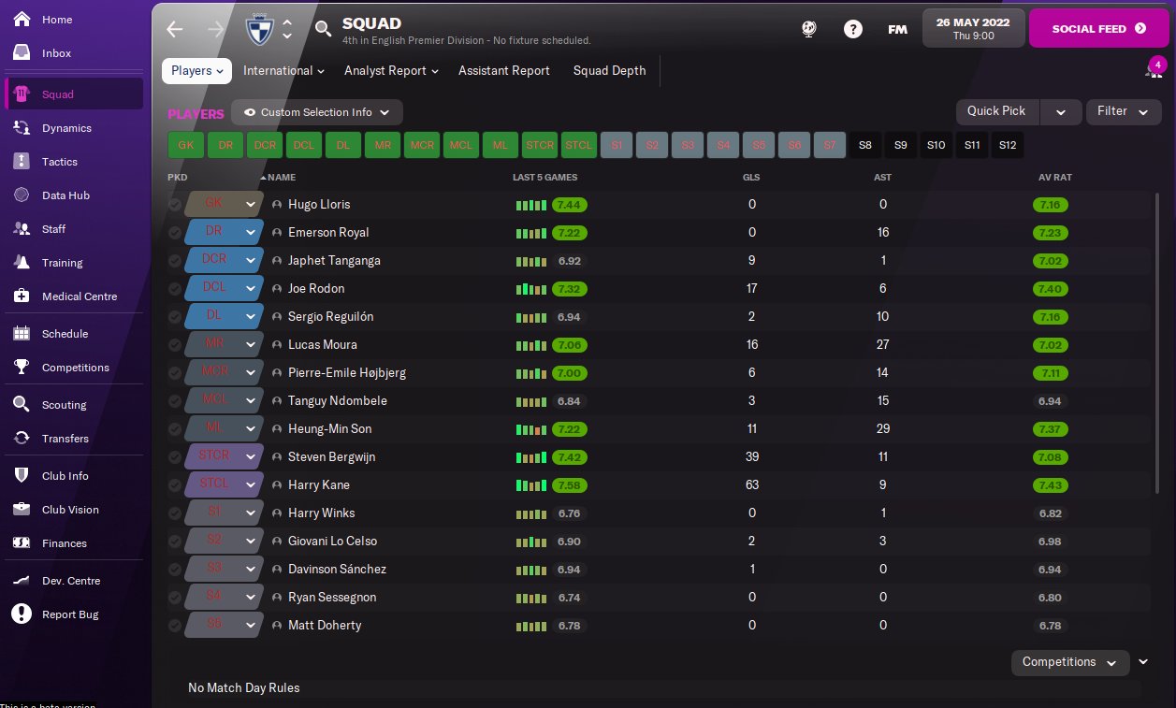Open the Data Hub icon

(x=22, y=195)
